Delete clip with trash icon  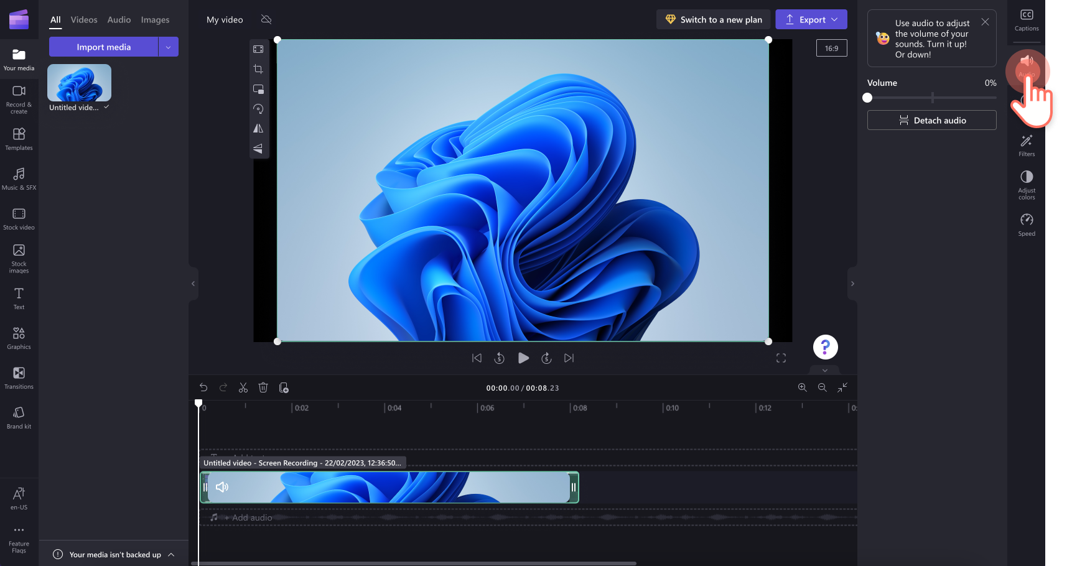click(x=263, y=387)
